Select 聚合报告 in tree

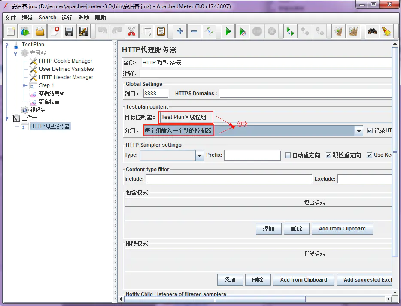(49, 102)
